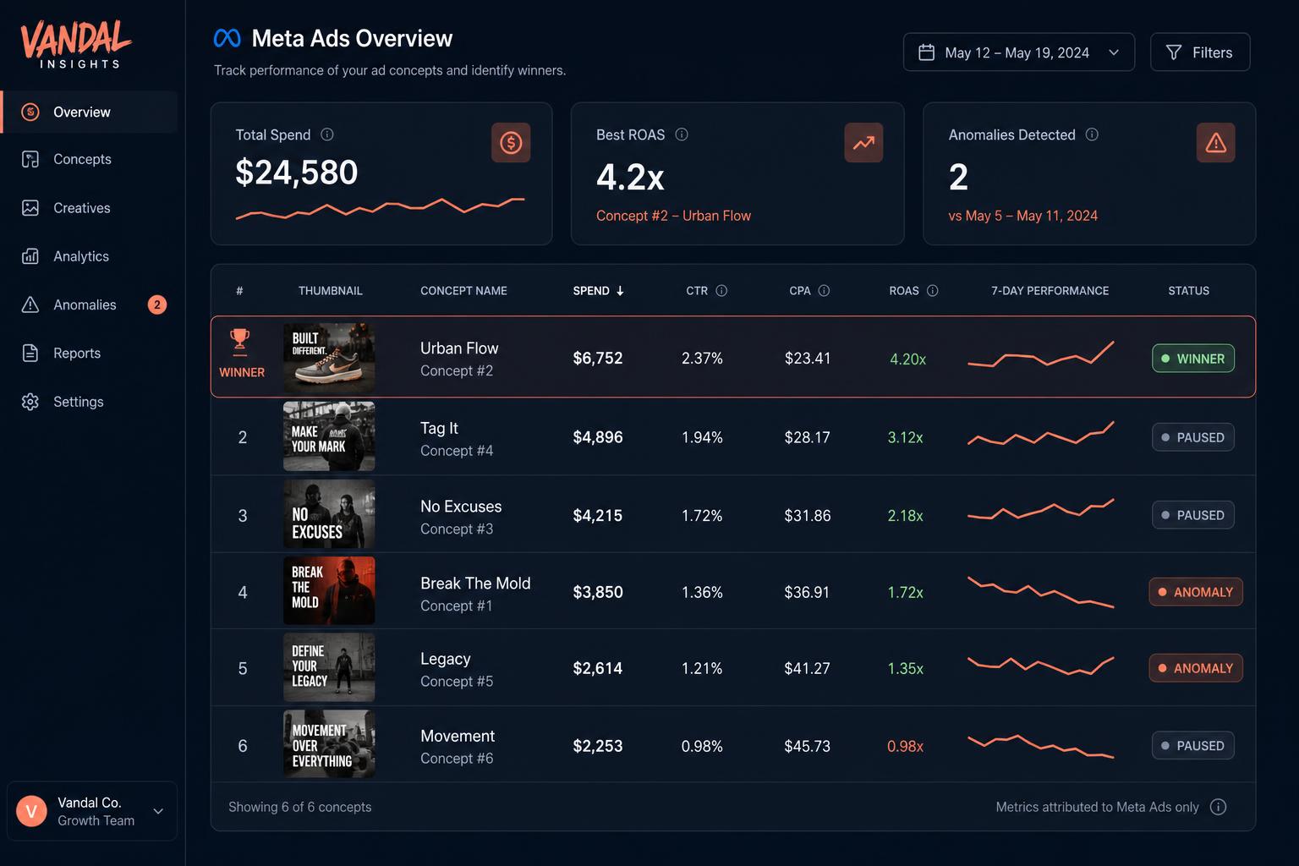Click the Urban Flow sneaker thumbnail
The image size is (1299, 866).
329,358
